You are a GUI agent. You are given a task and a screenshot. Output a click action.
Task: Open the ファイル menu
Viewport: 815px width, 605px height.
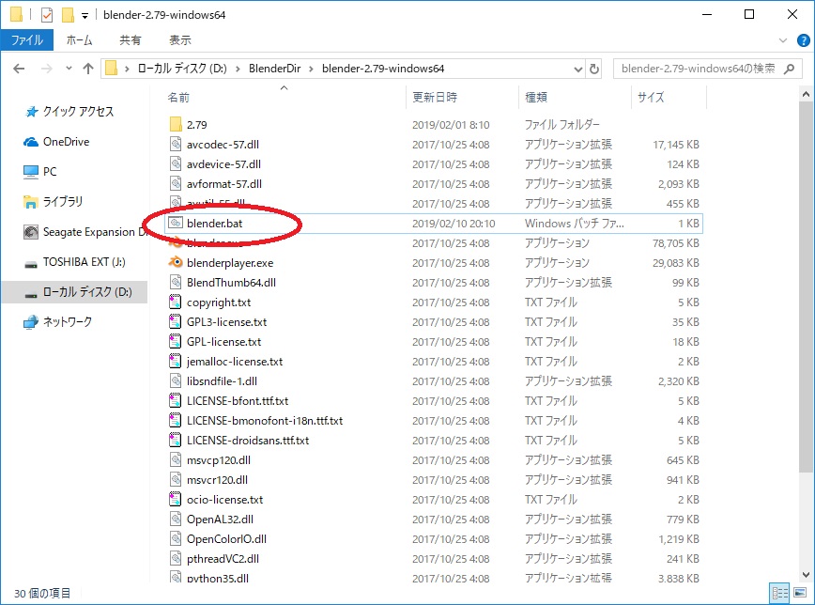(30, 39)
